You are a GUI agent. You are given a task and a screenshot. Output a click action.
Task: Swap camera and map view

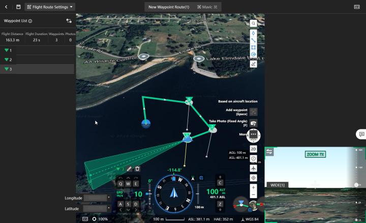(x=270, y=152)
